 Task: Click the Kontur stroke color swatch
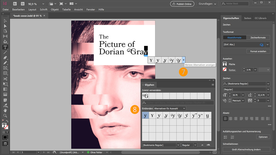pos(225,69)
